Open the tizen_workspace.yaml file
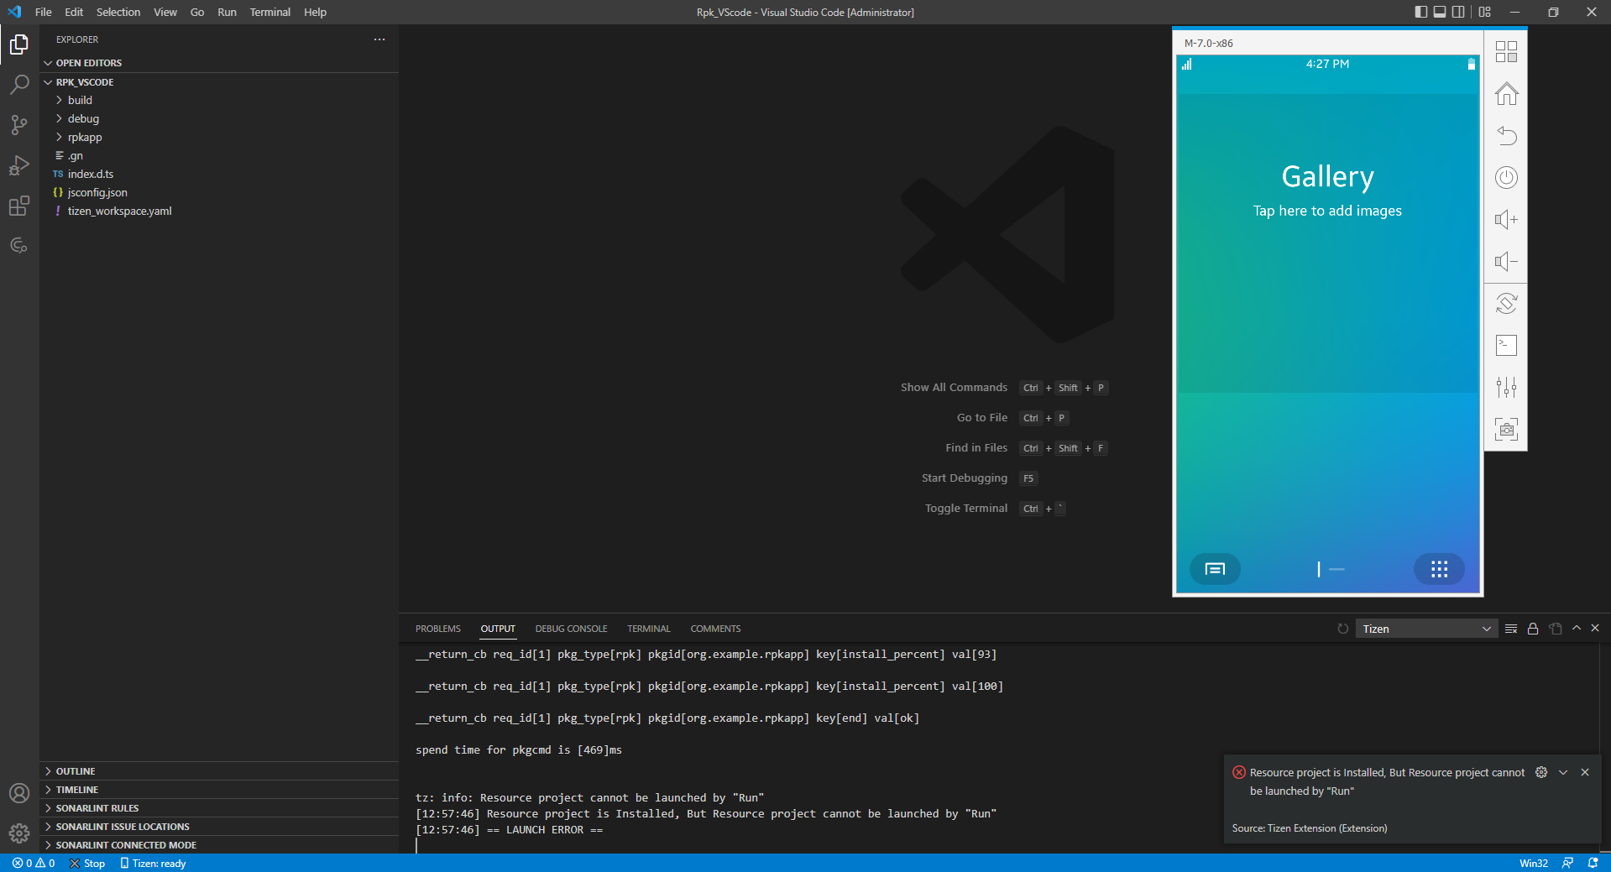1611x872 pixels. (119, 211)
